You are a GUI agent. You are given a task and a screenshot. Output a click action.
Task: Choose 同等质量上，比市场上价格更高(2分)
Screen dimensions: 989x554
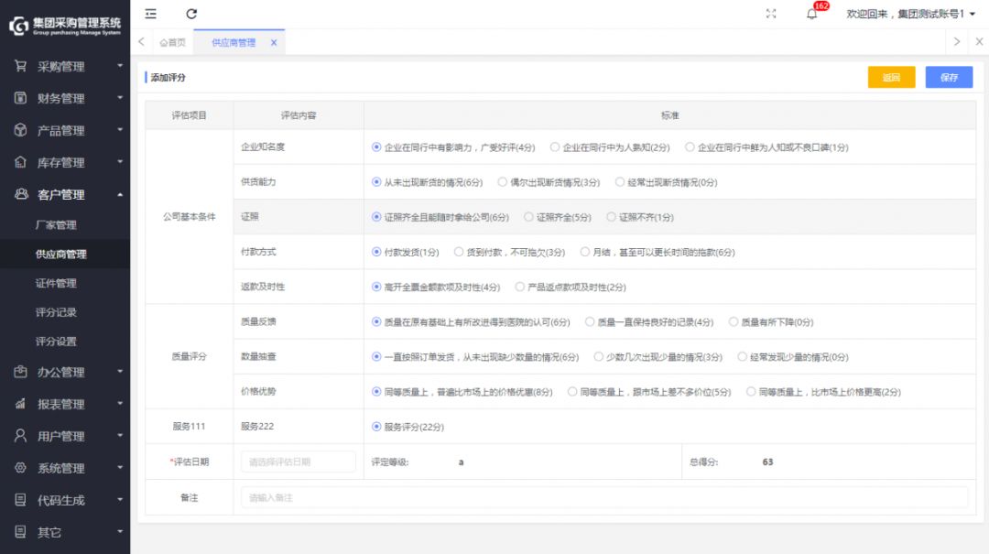[824, 392]
